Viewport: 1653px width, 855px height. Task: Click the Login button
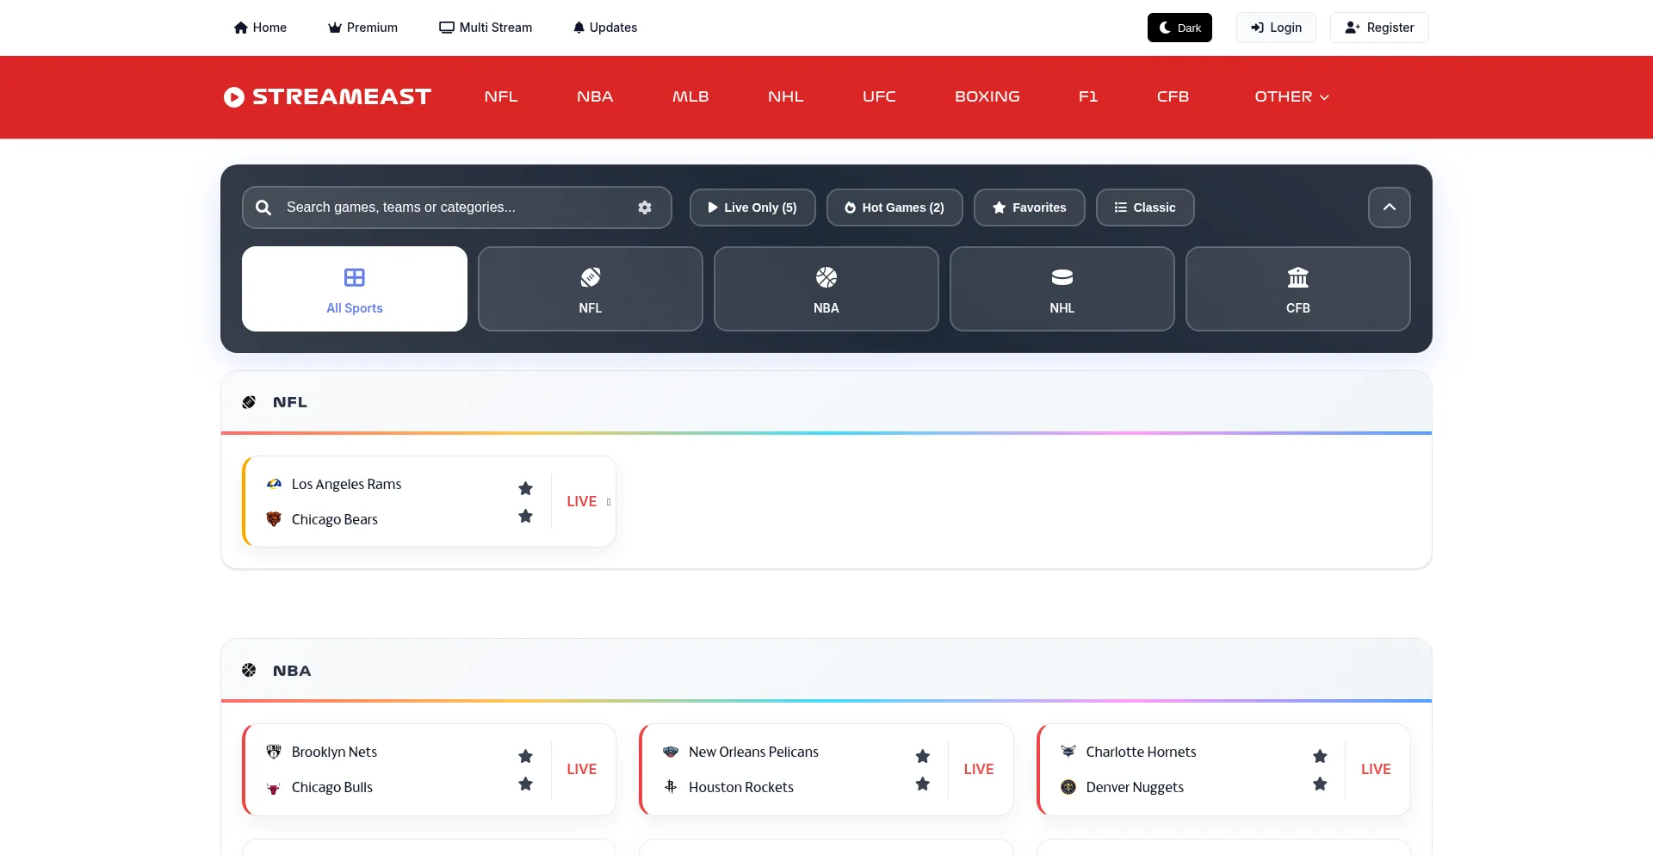click(x=1276, y=28)
